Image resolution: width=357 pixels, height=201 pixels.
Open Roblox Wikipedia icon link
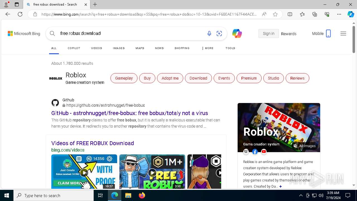[x=246, y=152]
